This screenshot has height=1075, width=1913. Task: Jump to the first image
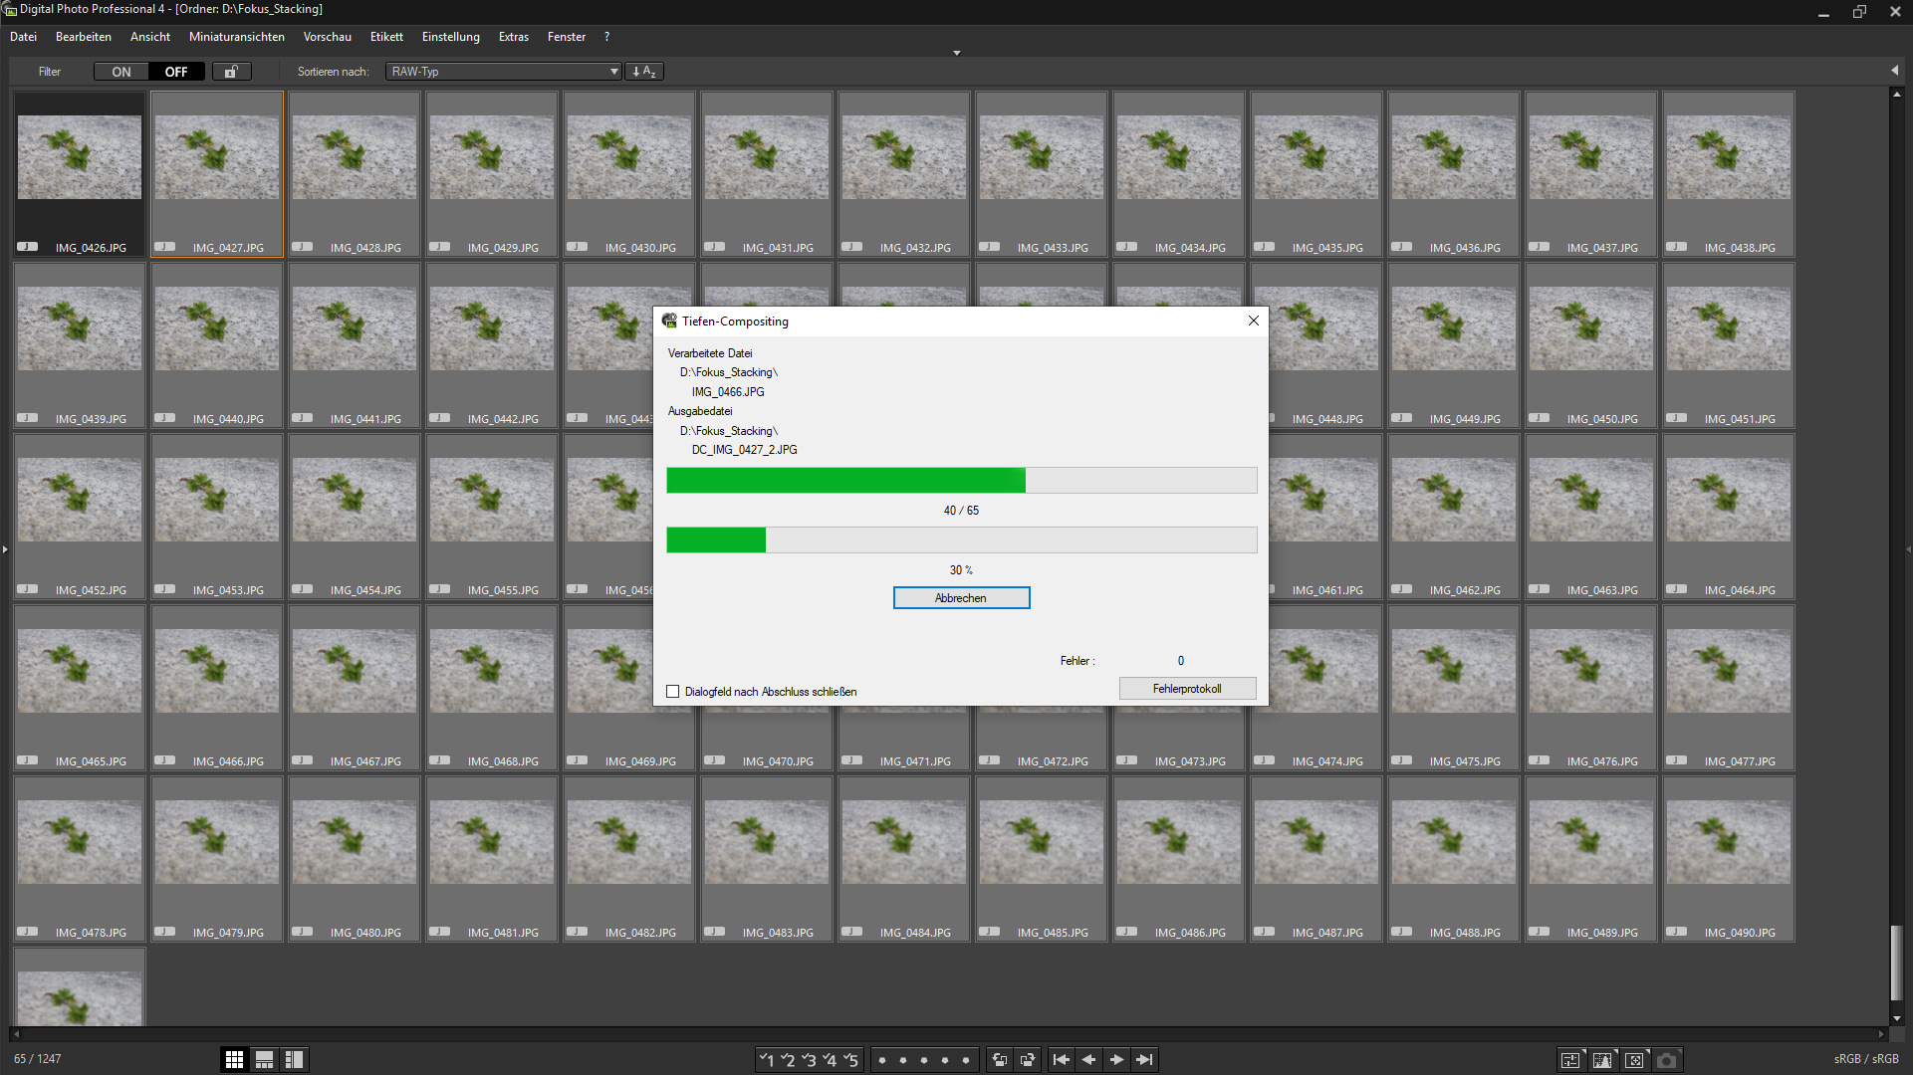1062,1060
